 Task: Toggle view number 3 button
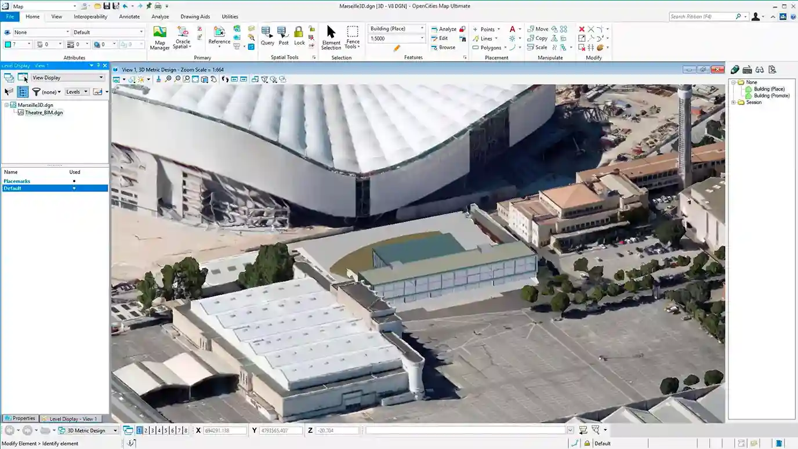(x=153, y=430)
